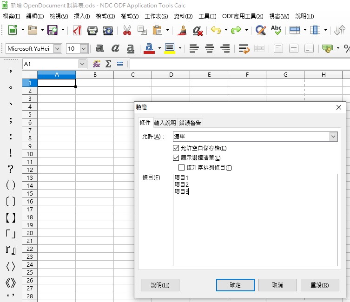Activate the clone formatting paintbrush
The width and height of the screenshot is (350, 302).
click(x=182, y=30)
